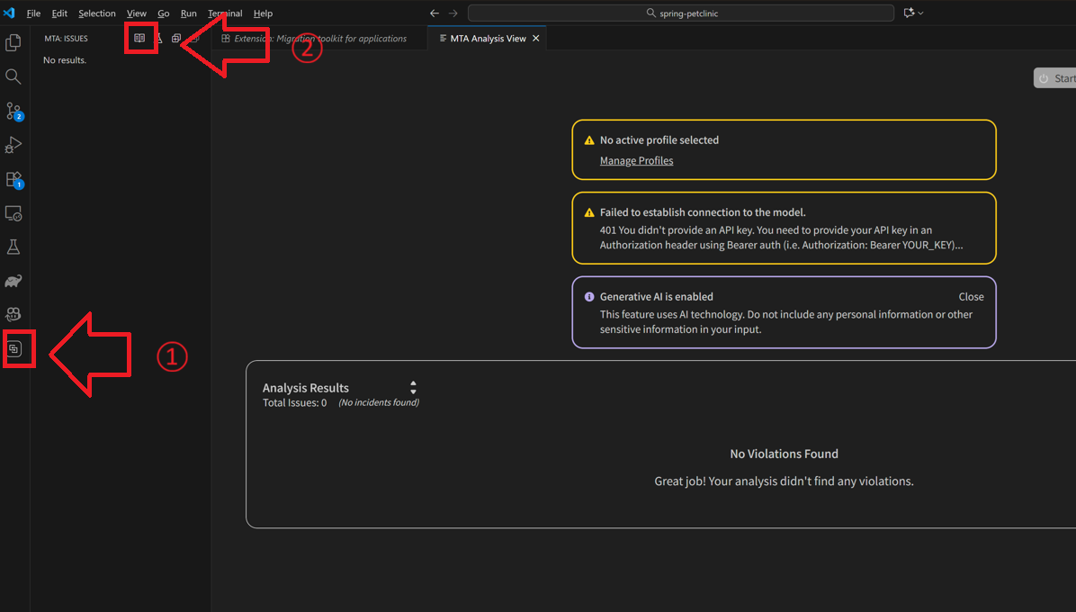Click the expand-all icon in MTA Issues header
This screenshot has width=1076, height=612.
tap(176, 39)
